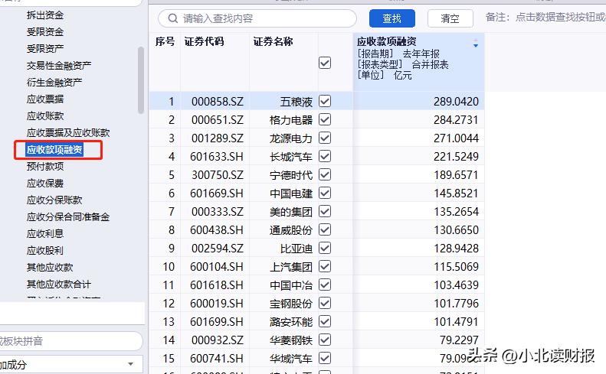The width and height of the screenshot is (606, 374).
Task: Select 应收利息 indicator
Action: pos(45,233)
